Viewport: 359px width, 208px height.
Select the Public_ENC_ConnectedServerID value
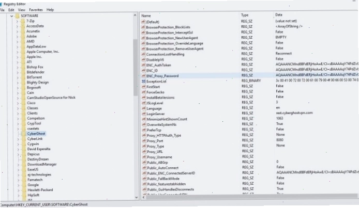point(171,173)
